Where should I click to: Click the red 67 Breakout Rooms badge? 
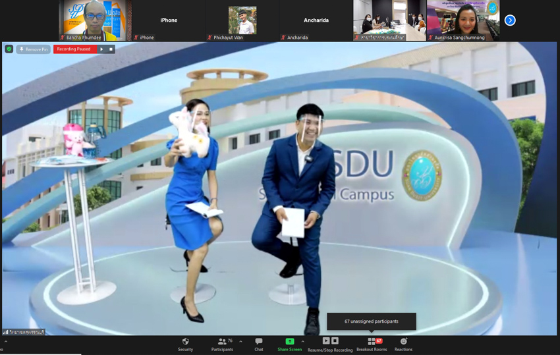coord(379,341)
